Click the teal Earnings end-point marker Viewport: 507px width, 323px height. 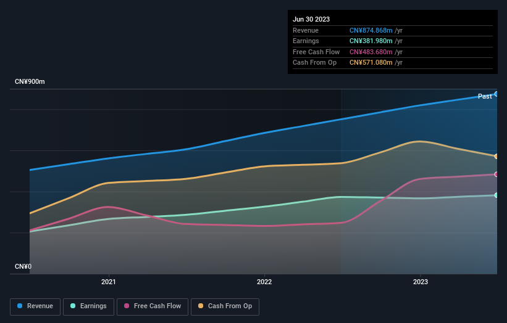(497, 195)
